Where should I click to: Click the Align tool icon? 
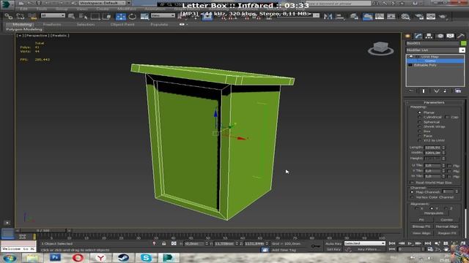340,16
